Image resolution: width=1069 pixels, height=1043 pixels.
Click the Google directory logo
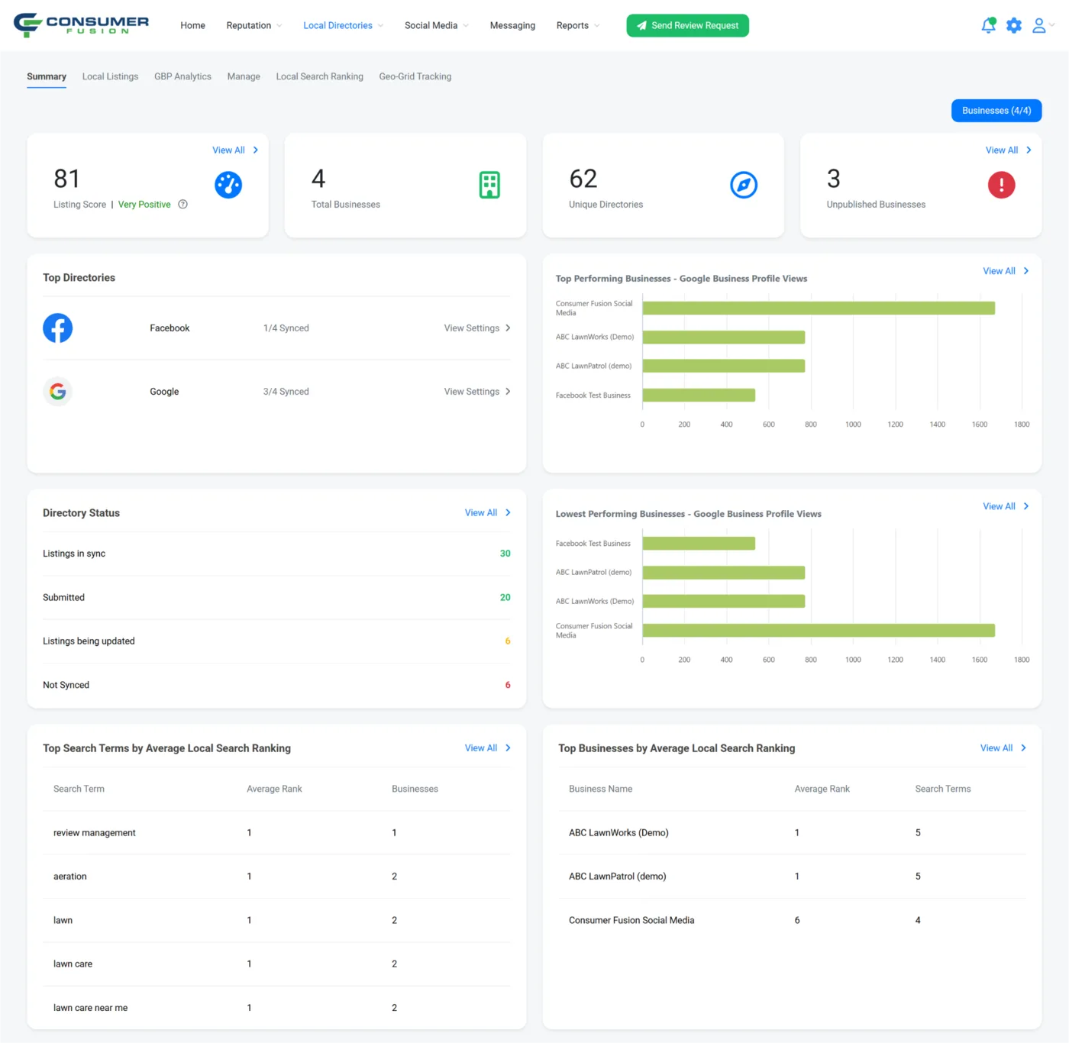point(58,392)
